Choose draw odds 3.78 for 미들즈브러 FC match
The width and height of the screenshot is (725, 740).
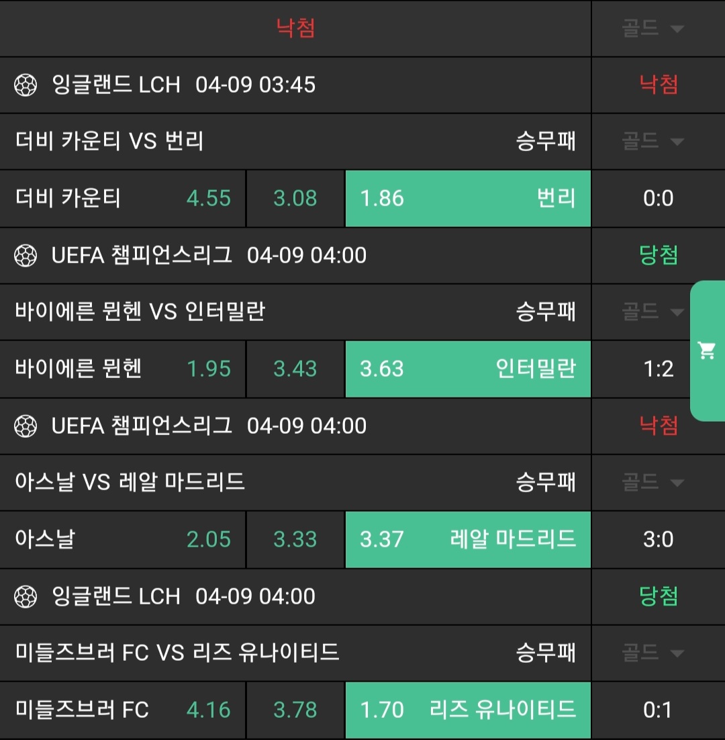click(295, 710)
